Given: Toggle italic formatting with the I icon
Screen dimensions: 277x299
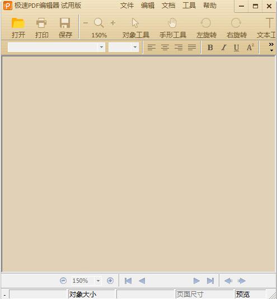Looking at the screenshot, I should 223,47.
